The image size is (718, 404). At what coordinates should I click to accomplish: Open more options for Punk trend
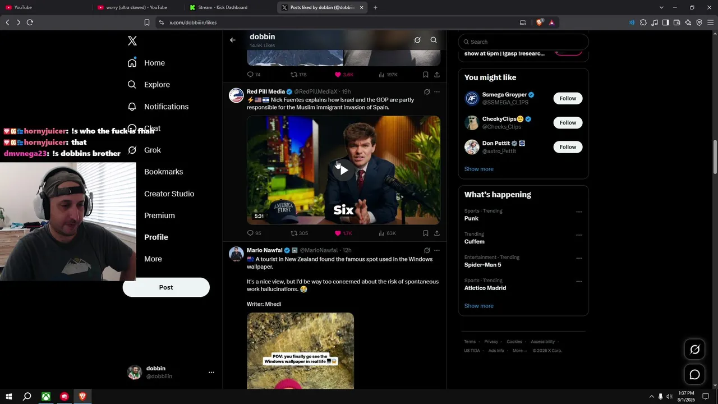point(579,212)
